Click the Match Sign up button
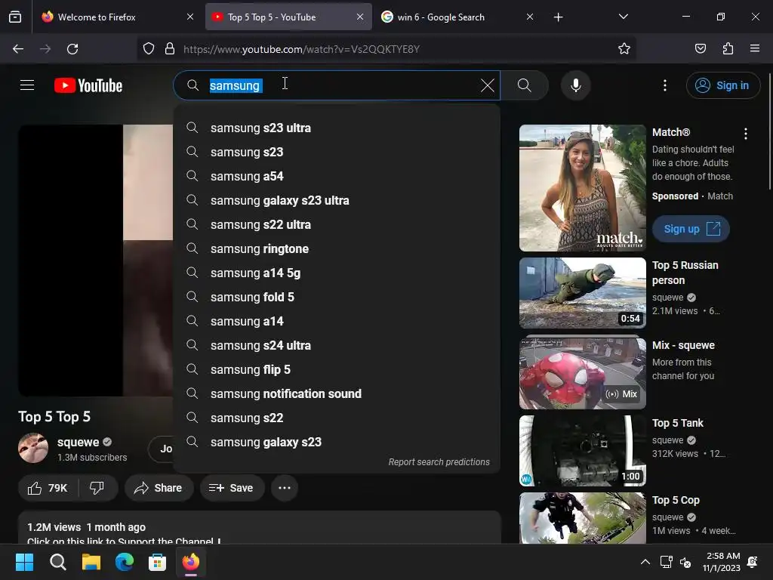 click(x=691, y=229)
